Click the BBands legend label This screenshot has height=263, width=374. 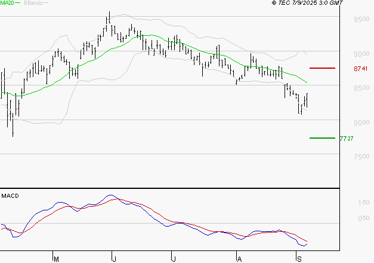coord(33,3)
